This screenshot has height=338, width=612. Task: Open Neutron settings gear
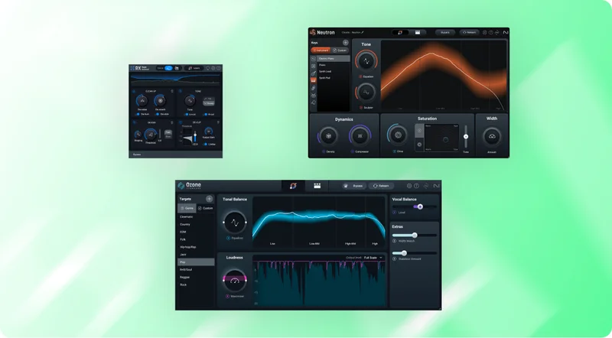click(485, 33)
